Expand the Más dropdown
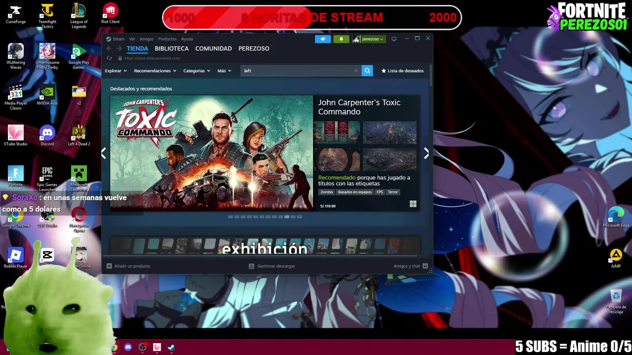This screenshot has height=355, width=632. coord(224,71)
